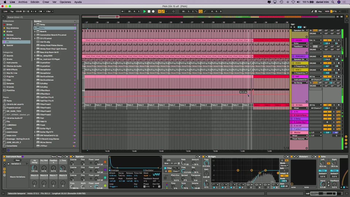Adjust the Ae Decay macro knob

point(34,167)
